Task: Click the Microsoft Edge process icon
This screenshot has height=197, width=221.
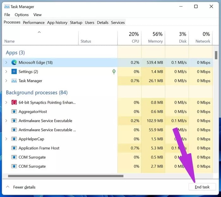Action: click(x=14, y=62)
